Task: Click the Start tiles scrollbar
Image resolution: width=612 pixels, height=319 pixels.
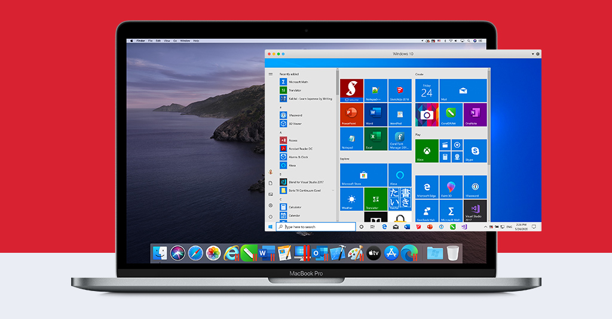Action: click(489, 117)
